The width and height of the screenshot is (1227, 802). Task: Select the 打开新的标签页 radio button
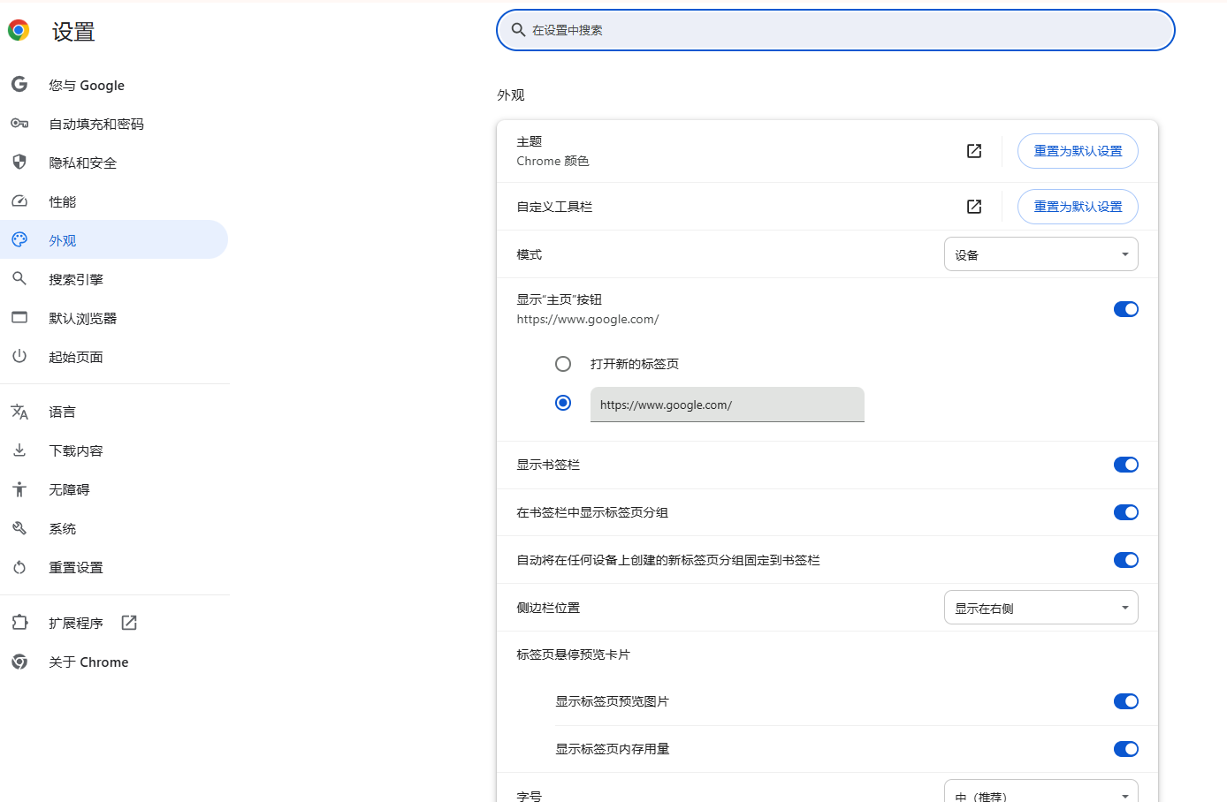pos(563,364)
